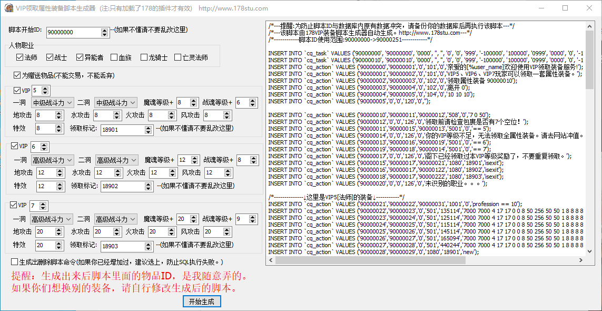Click the 风攻击 field in VIP 7 section

[x=213, y=232]
